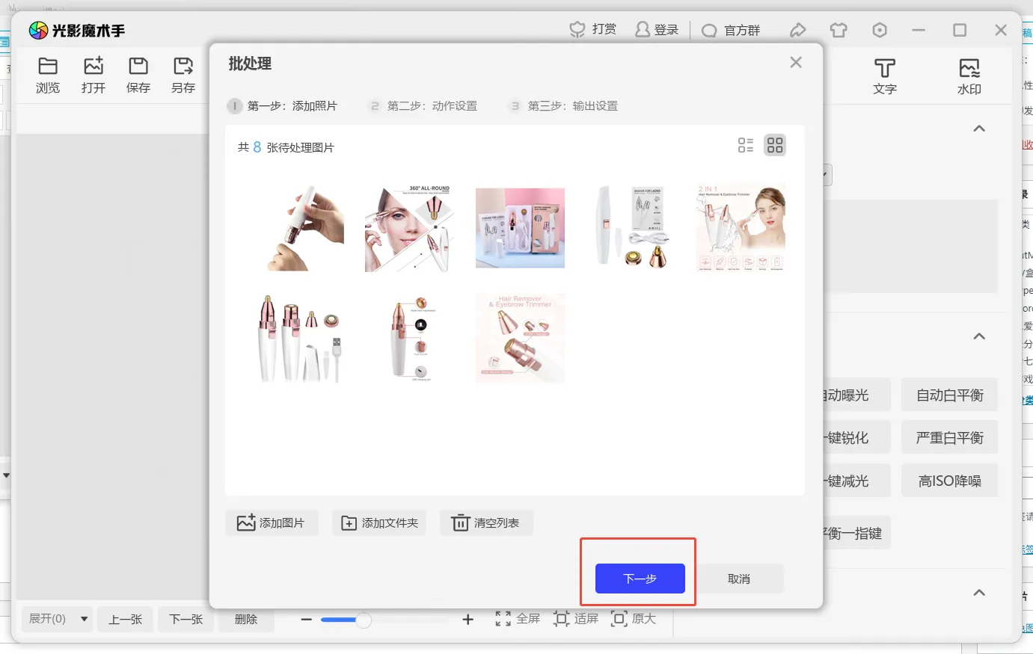Click the 下一步 next button
Image resolution: width=1033 pixels, height=654 pixels.
coord(640,579)
